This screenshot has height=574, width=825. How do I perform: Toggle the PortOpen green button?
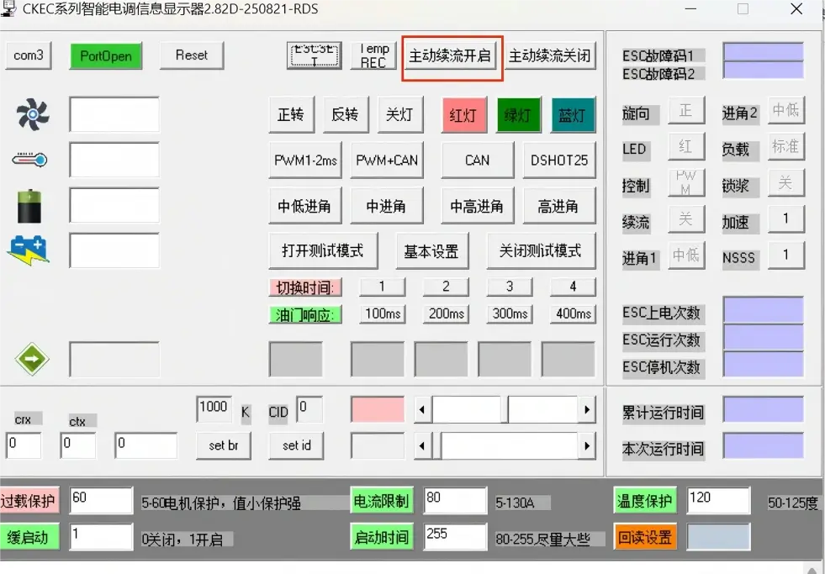pyautogui.click(x=106, y=55)
